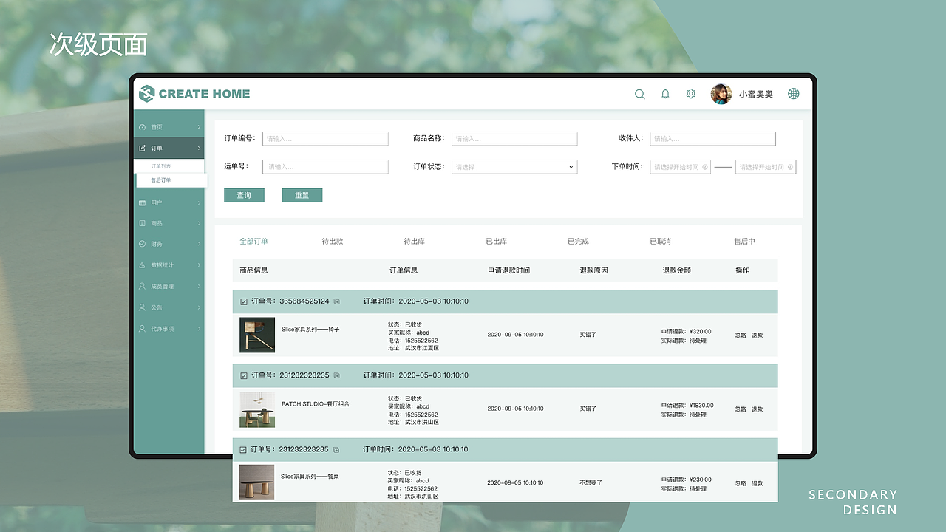This screenshot has height=532, width=946.
Task: Switch to 已取消 tab
Action: click(660, 242)
